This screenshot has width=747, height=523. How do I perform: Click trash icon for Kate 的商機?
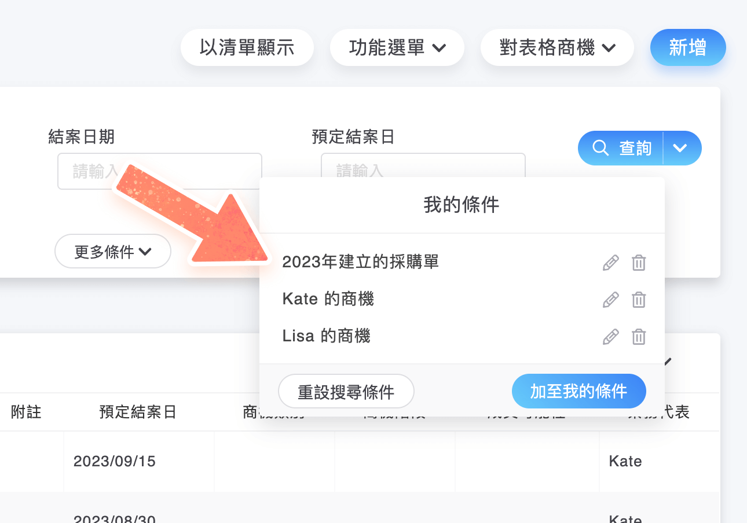[x=638, y=300]
